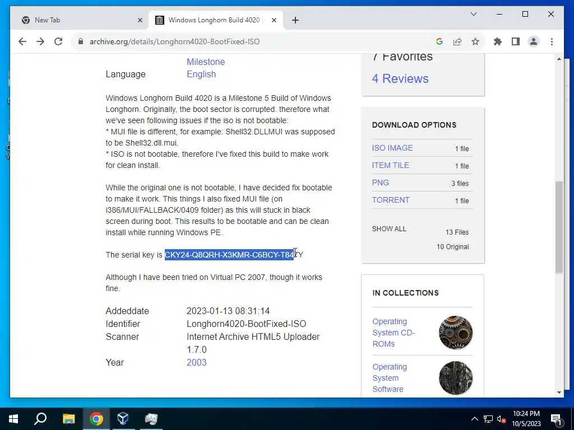Viewport: 574px width, 430px height.
Task: Click the page vertical scrollbar thumb
Action: click(559, 227)
